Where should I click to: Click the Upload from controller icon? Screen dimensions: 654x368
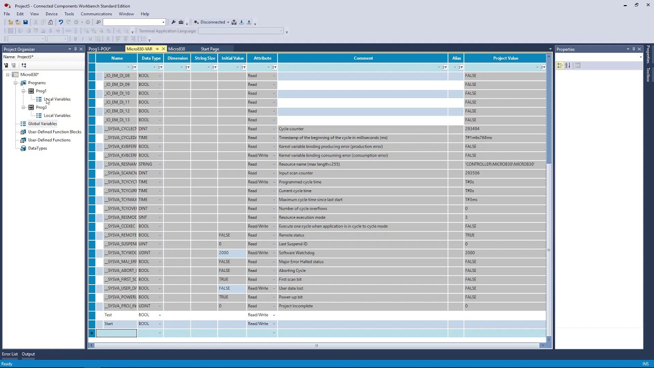249,22
